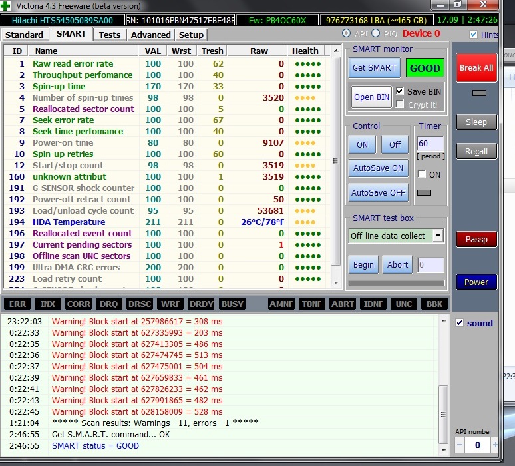515x466 pixels.
Task: Click the SMART test progress bar
Action: point(397,283)
